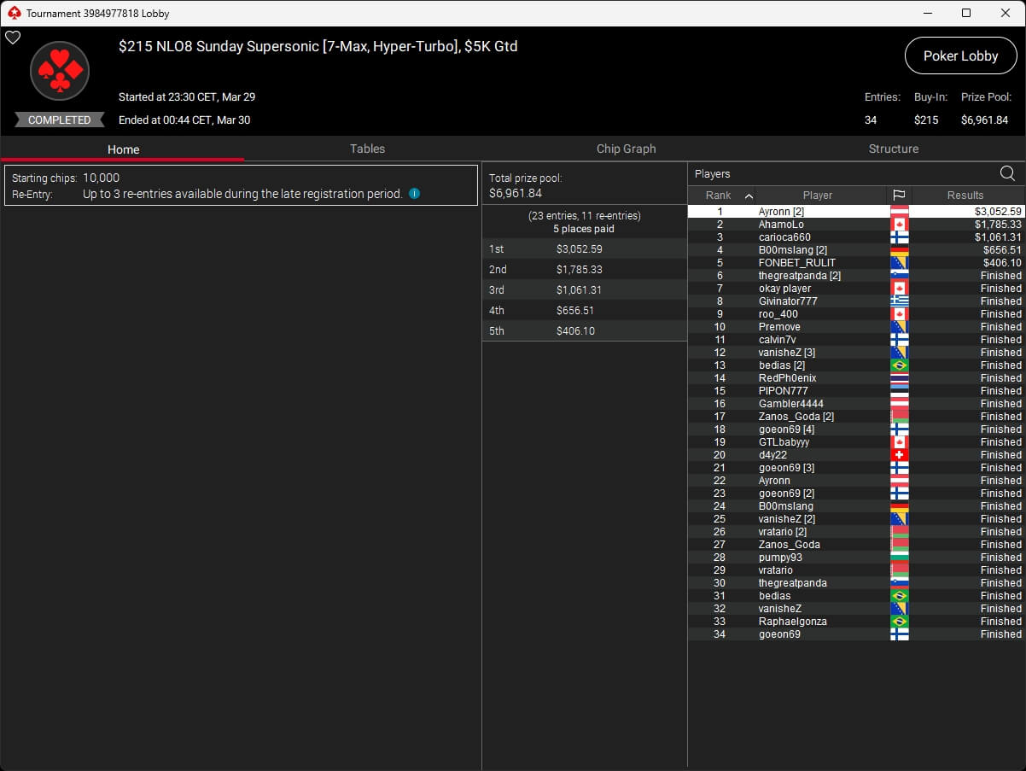Select the Home tab
Screen dimensions: 1026x771
pos(123,149)
